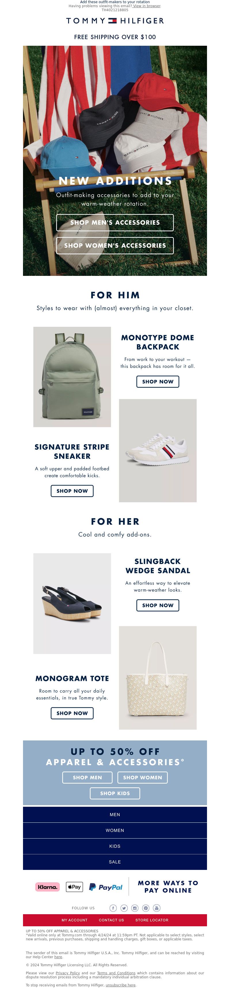Click the unsubscribe here link

(x=121, y=985)
